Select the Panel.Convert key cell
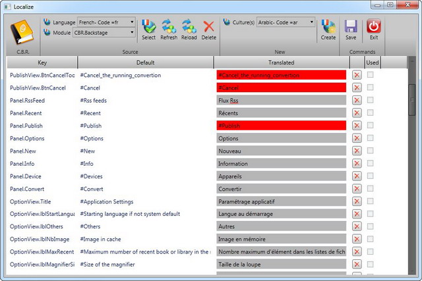This screenshot has width=422, height=281. tap(27, 189)
